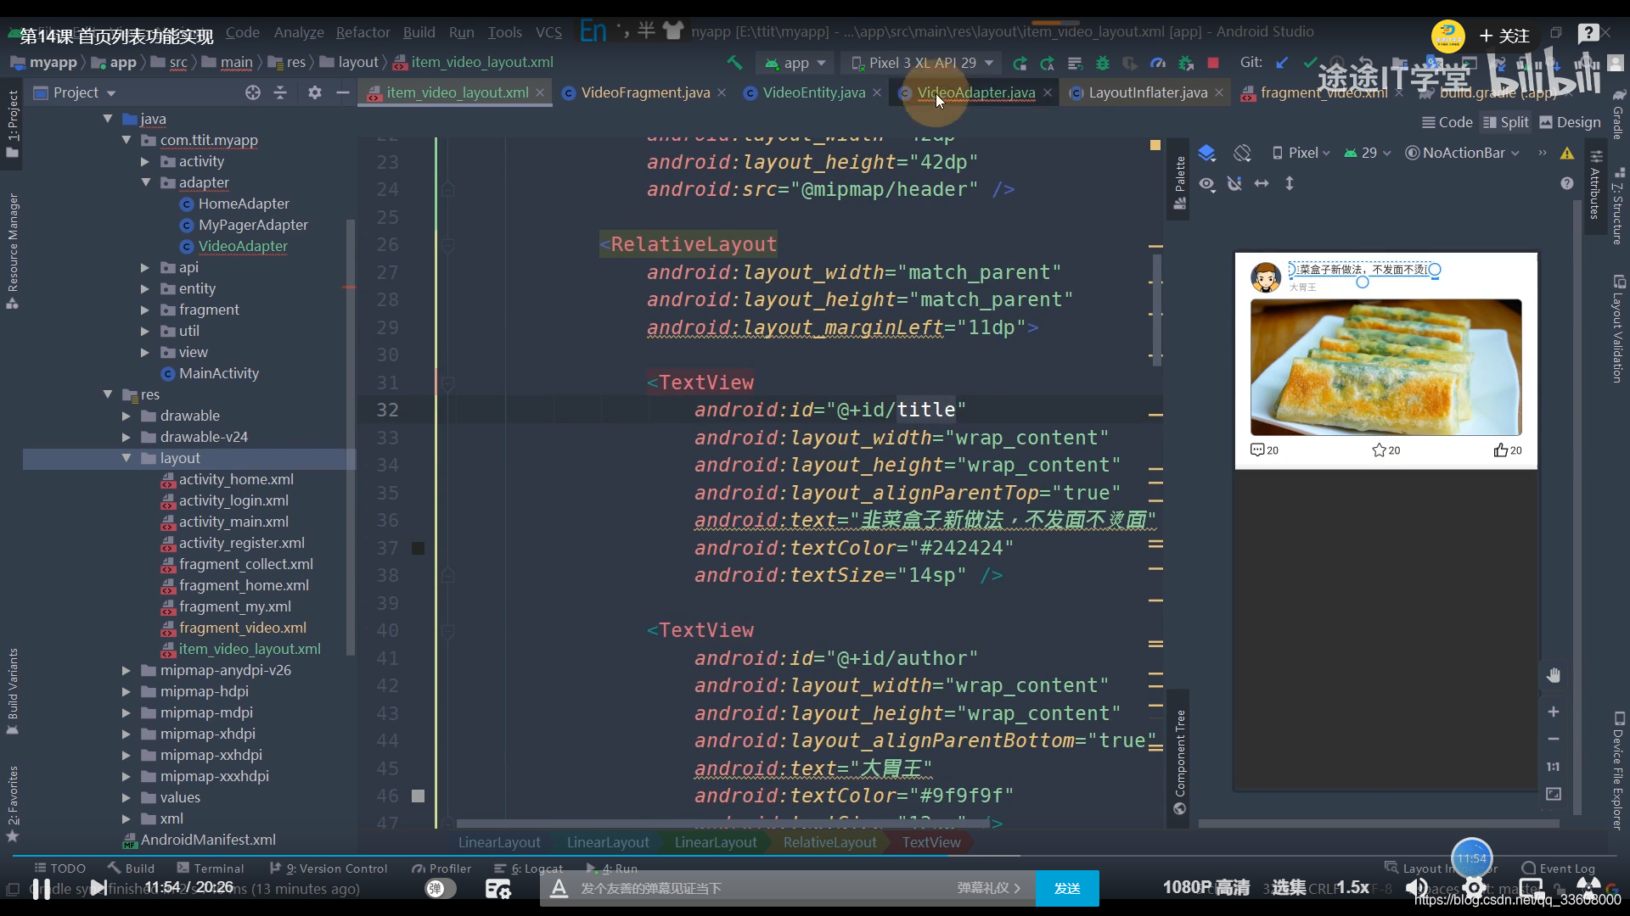Click the Profile app gauge icon
Screen dimensions: 1630x916
(x=1158, y=63)
